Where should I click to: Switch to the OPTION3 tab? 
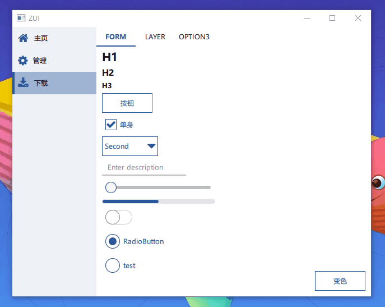click(194, 37)
